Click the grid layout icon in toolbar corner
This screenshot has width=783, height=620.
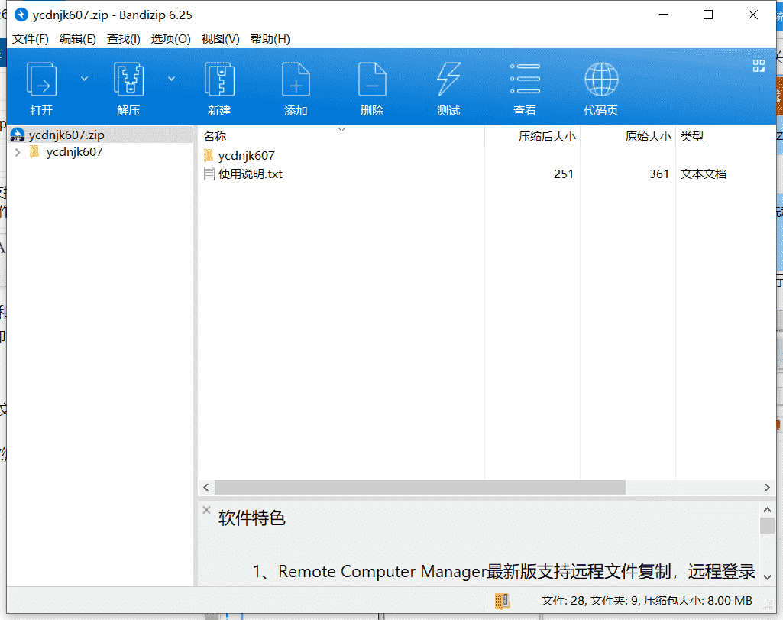click(759, 66)
